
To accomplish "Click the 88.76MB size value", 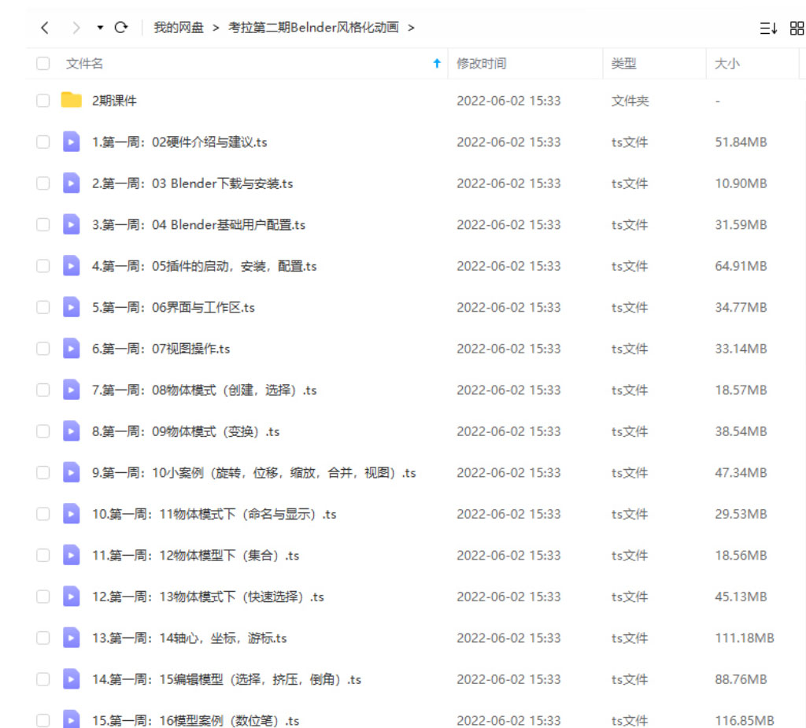I will [x=741, y=680].
